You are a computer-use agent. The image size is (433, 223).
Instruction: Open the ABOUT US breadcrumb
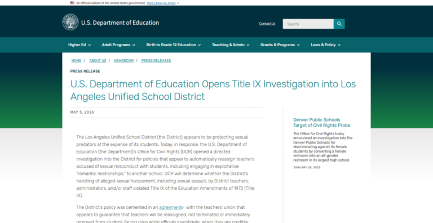tap(98, 61)
